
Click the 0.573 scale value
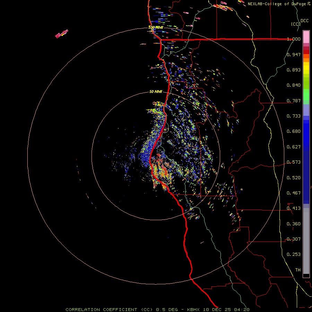coord(294,162)
